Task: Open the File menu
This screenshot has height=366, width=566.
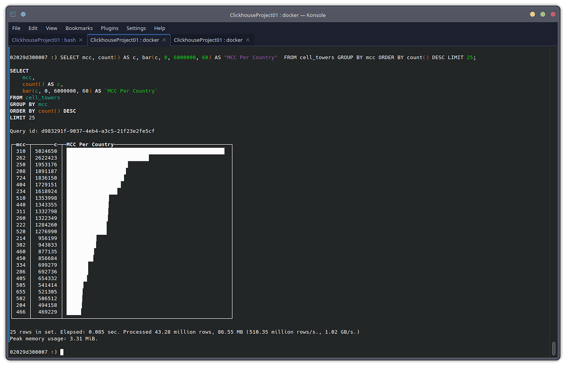Action: [16, 28]
